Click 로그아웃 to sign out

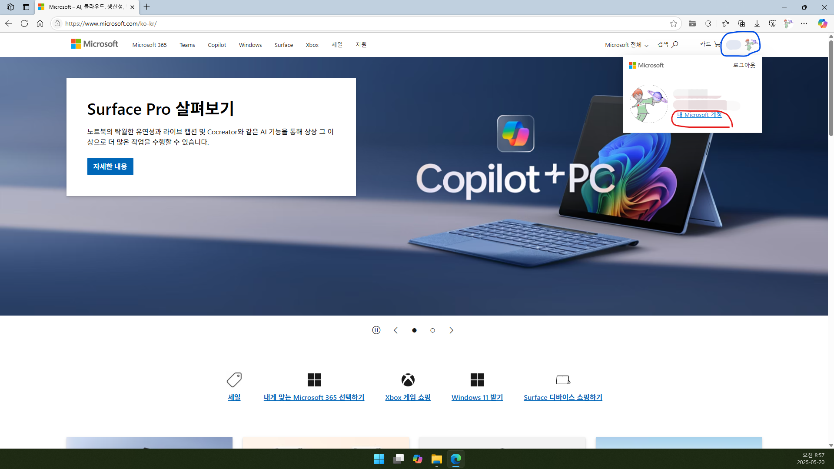[744, 65]
